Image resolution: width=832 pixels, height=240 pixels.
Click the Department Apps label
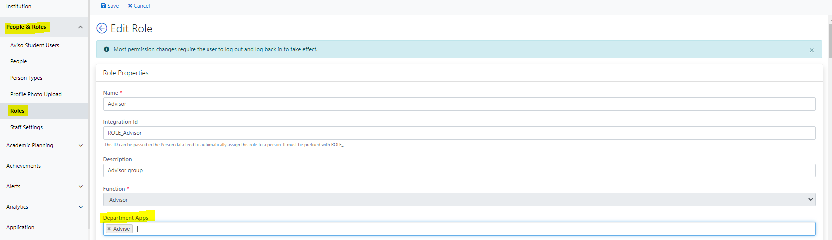126,218
